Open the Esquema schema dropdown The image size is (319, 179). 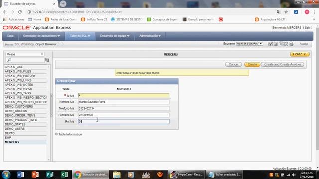pos(249,44)
